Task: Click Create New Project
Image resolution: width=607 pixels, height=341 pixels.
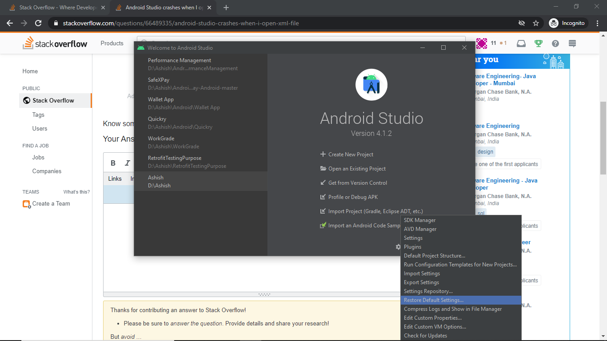Action: click(x=350, y=155)
